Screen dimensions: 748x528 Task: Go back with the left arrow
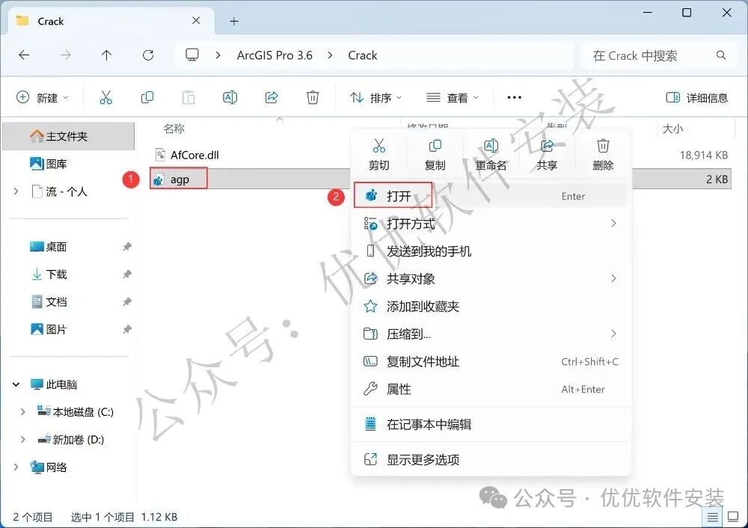pyautogui.click(x=24, y=55)
